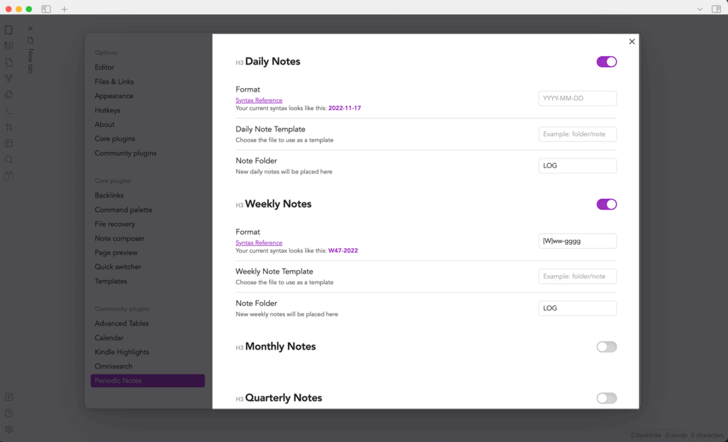Close the settings dialog with the X

pyautogui.click(x=631, y=42)
